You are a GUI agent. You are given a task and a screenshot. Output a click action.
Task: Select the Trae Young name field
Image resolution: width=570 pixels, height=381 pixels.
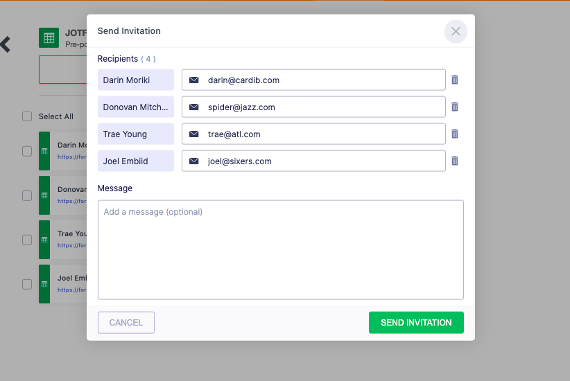coord(136,134)
